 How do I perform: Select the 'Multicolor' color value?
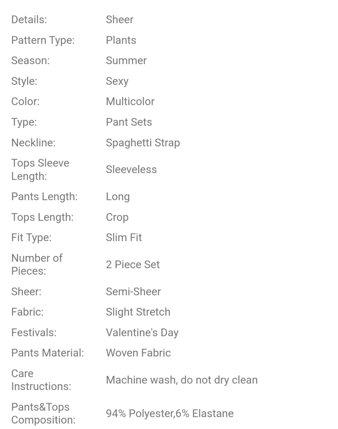[x=130, y=101]
